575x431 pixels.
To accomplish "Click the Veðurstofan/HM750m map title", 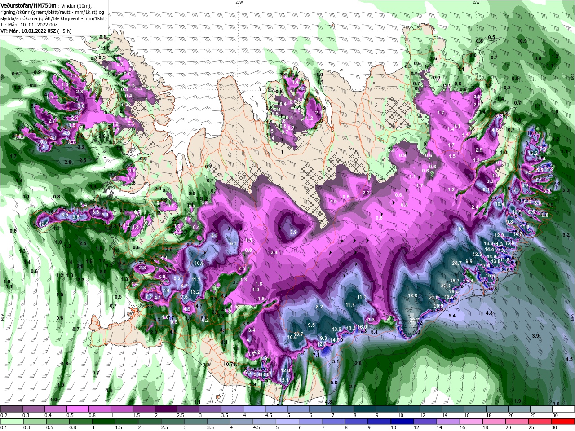I will pyautogui.click(x=28, y=5).
